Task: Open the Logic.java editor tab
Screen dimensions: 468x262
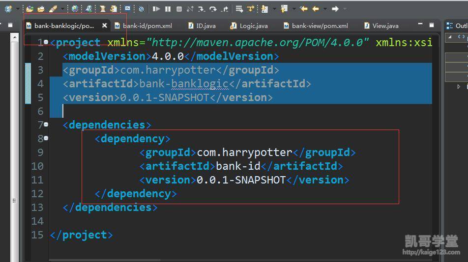Action: click(x=253, y=26)
